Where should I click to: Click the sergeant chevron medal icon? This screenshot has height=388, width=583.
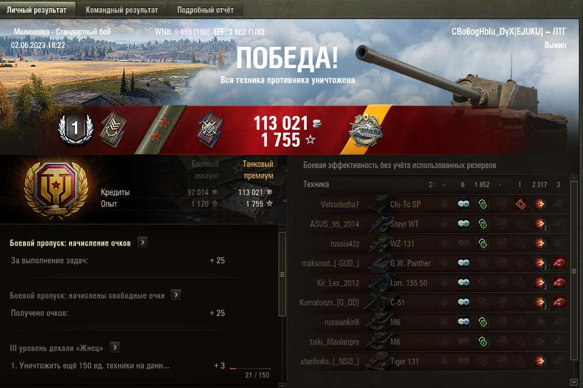(x=114, y=129)
